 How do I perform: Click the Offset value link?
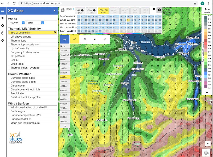(x=73, y=9)
